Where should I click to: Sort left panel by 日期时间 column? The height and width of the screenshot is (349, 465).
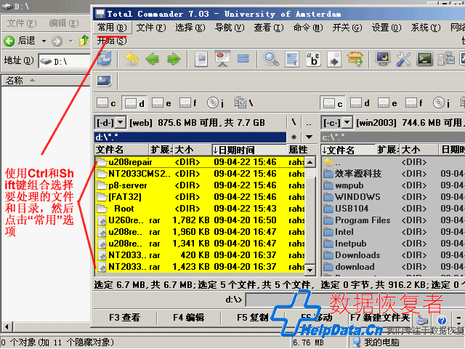249,150
